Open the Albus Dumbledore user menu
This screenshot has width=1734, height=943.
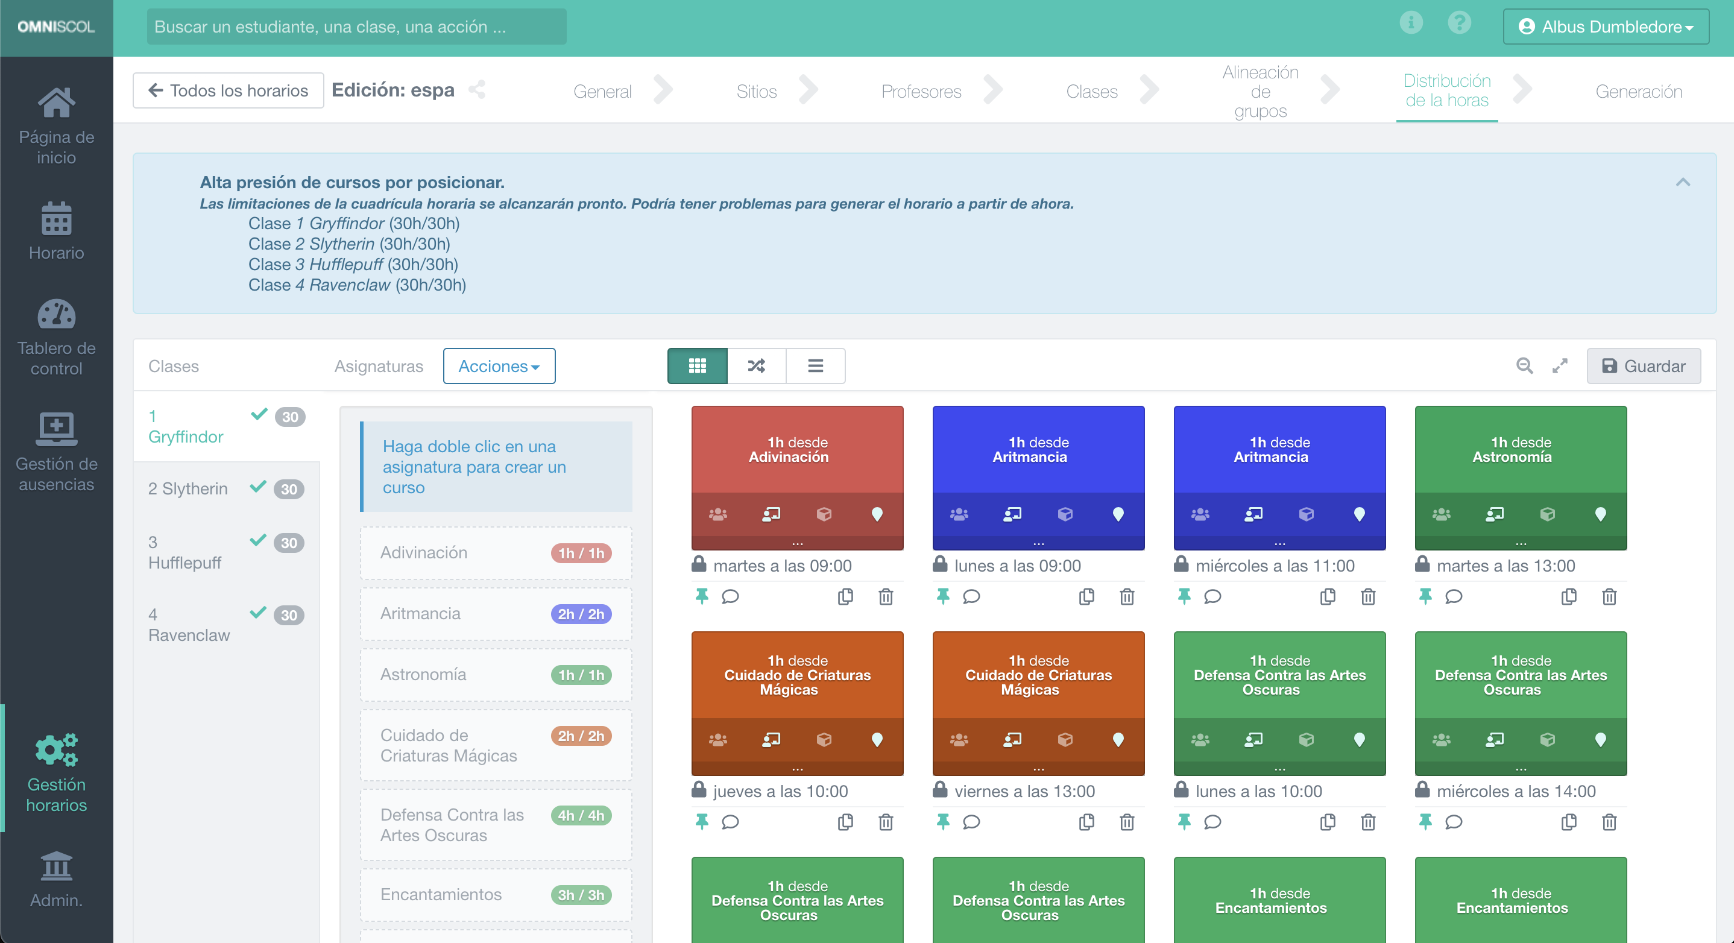point(1605,27)
